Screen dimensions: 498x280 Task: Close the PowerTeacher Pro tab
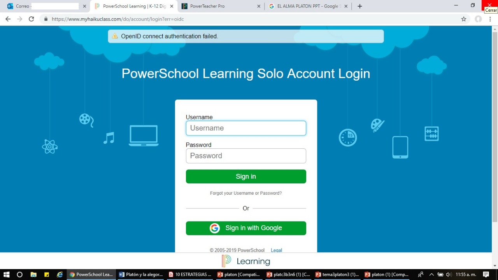point(259,6)
